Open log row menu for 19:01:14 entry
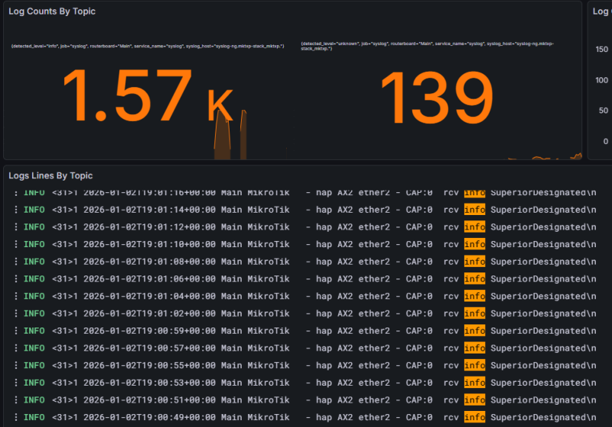The image size is (612, 427). (15, 210)
